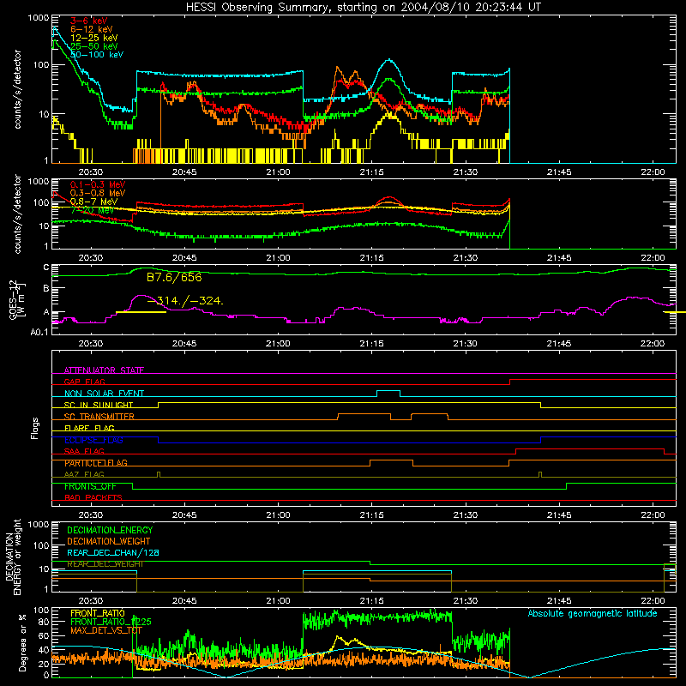
Task: Click the DECIMATION_ENERGY legend label
Action: click(x=110, y=530)
